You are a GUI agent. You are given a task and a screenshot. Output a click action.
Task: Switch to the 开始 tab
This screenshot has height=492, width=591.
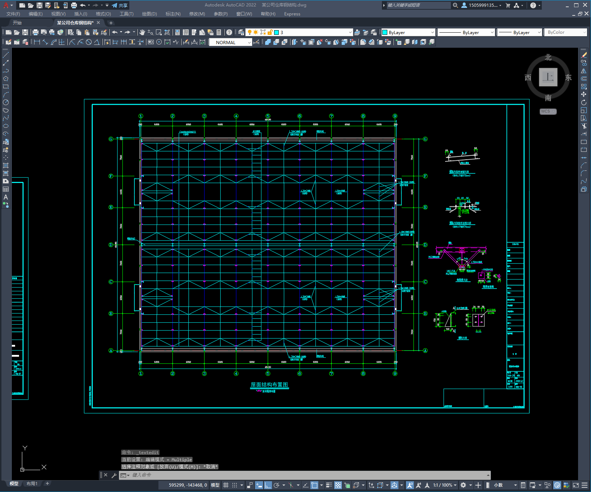(17, 23)
